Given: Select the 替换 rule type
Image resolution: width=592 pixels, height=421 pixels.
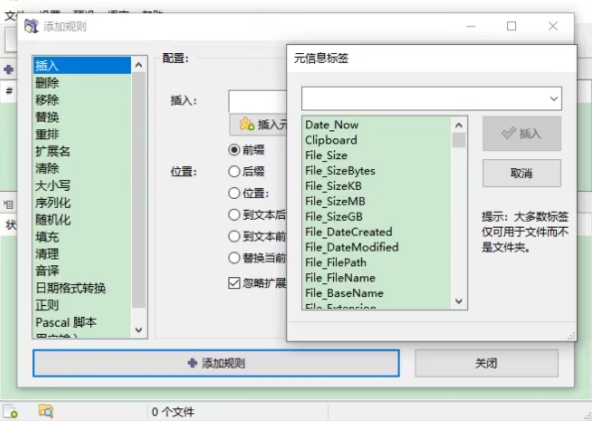Looking at the screenshot, I should pos(47,117).
